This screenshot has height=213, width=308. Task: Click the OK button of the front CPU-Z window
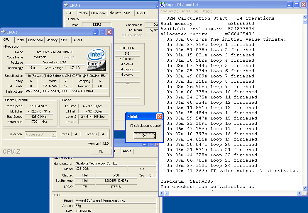[x=101, y=152]
